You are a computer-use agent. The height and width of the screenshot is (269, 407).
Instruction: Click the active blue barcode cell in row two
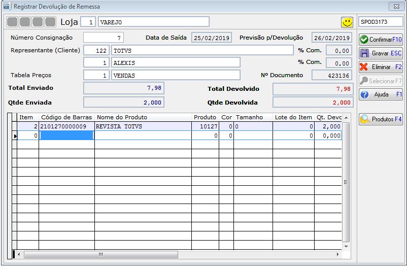(66, 136)
